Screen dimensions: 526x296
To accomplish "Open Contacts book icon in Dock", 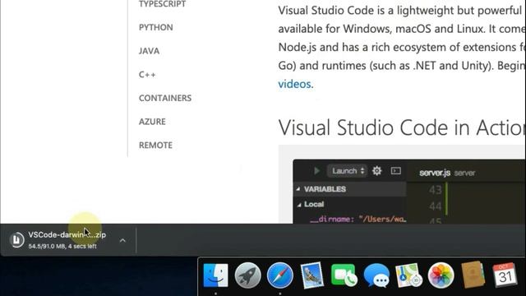I will click(473, 275).
